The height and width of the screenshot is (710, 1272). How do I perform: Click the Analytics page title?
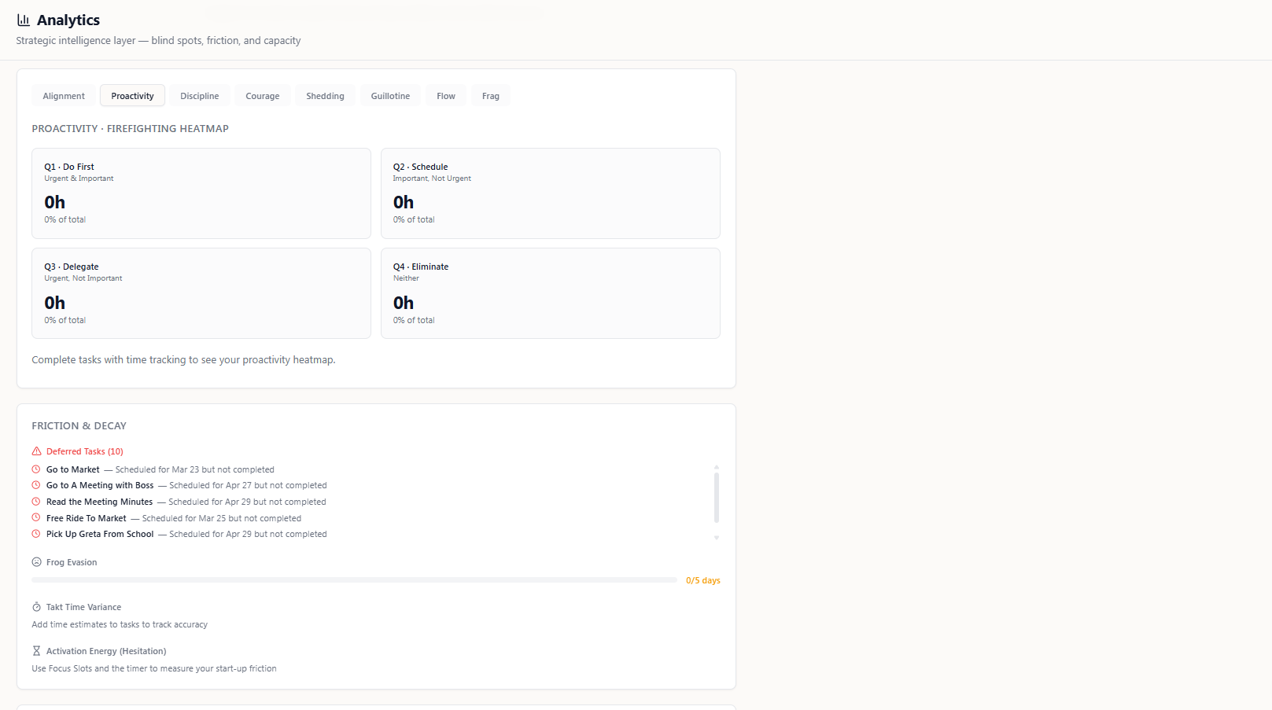[68, 20]
